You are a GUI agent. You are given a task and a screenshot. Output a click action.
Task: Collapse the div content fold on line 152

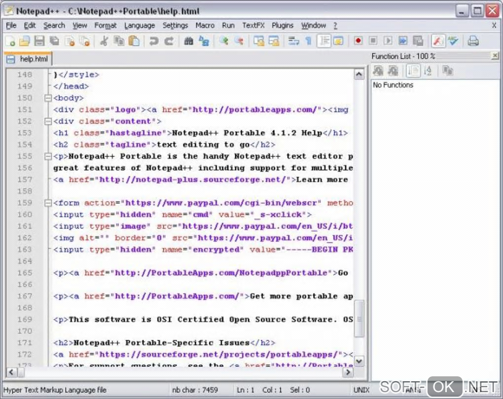tap(48, 121)
